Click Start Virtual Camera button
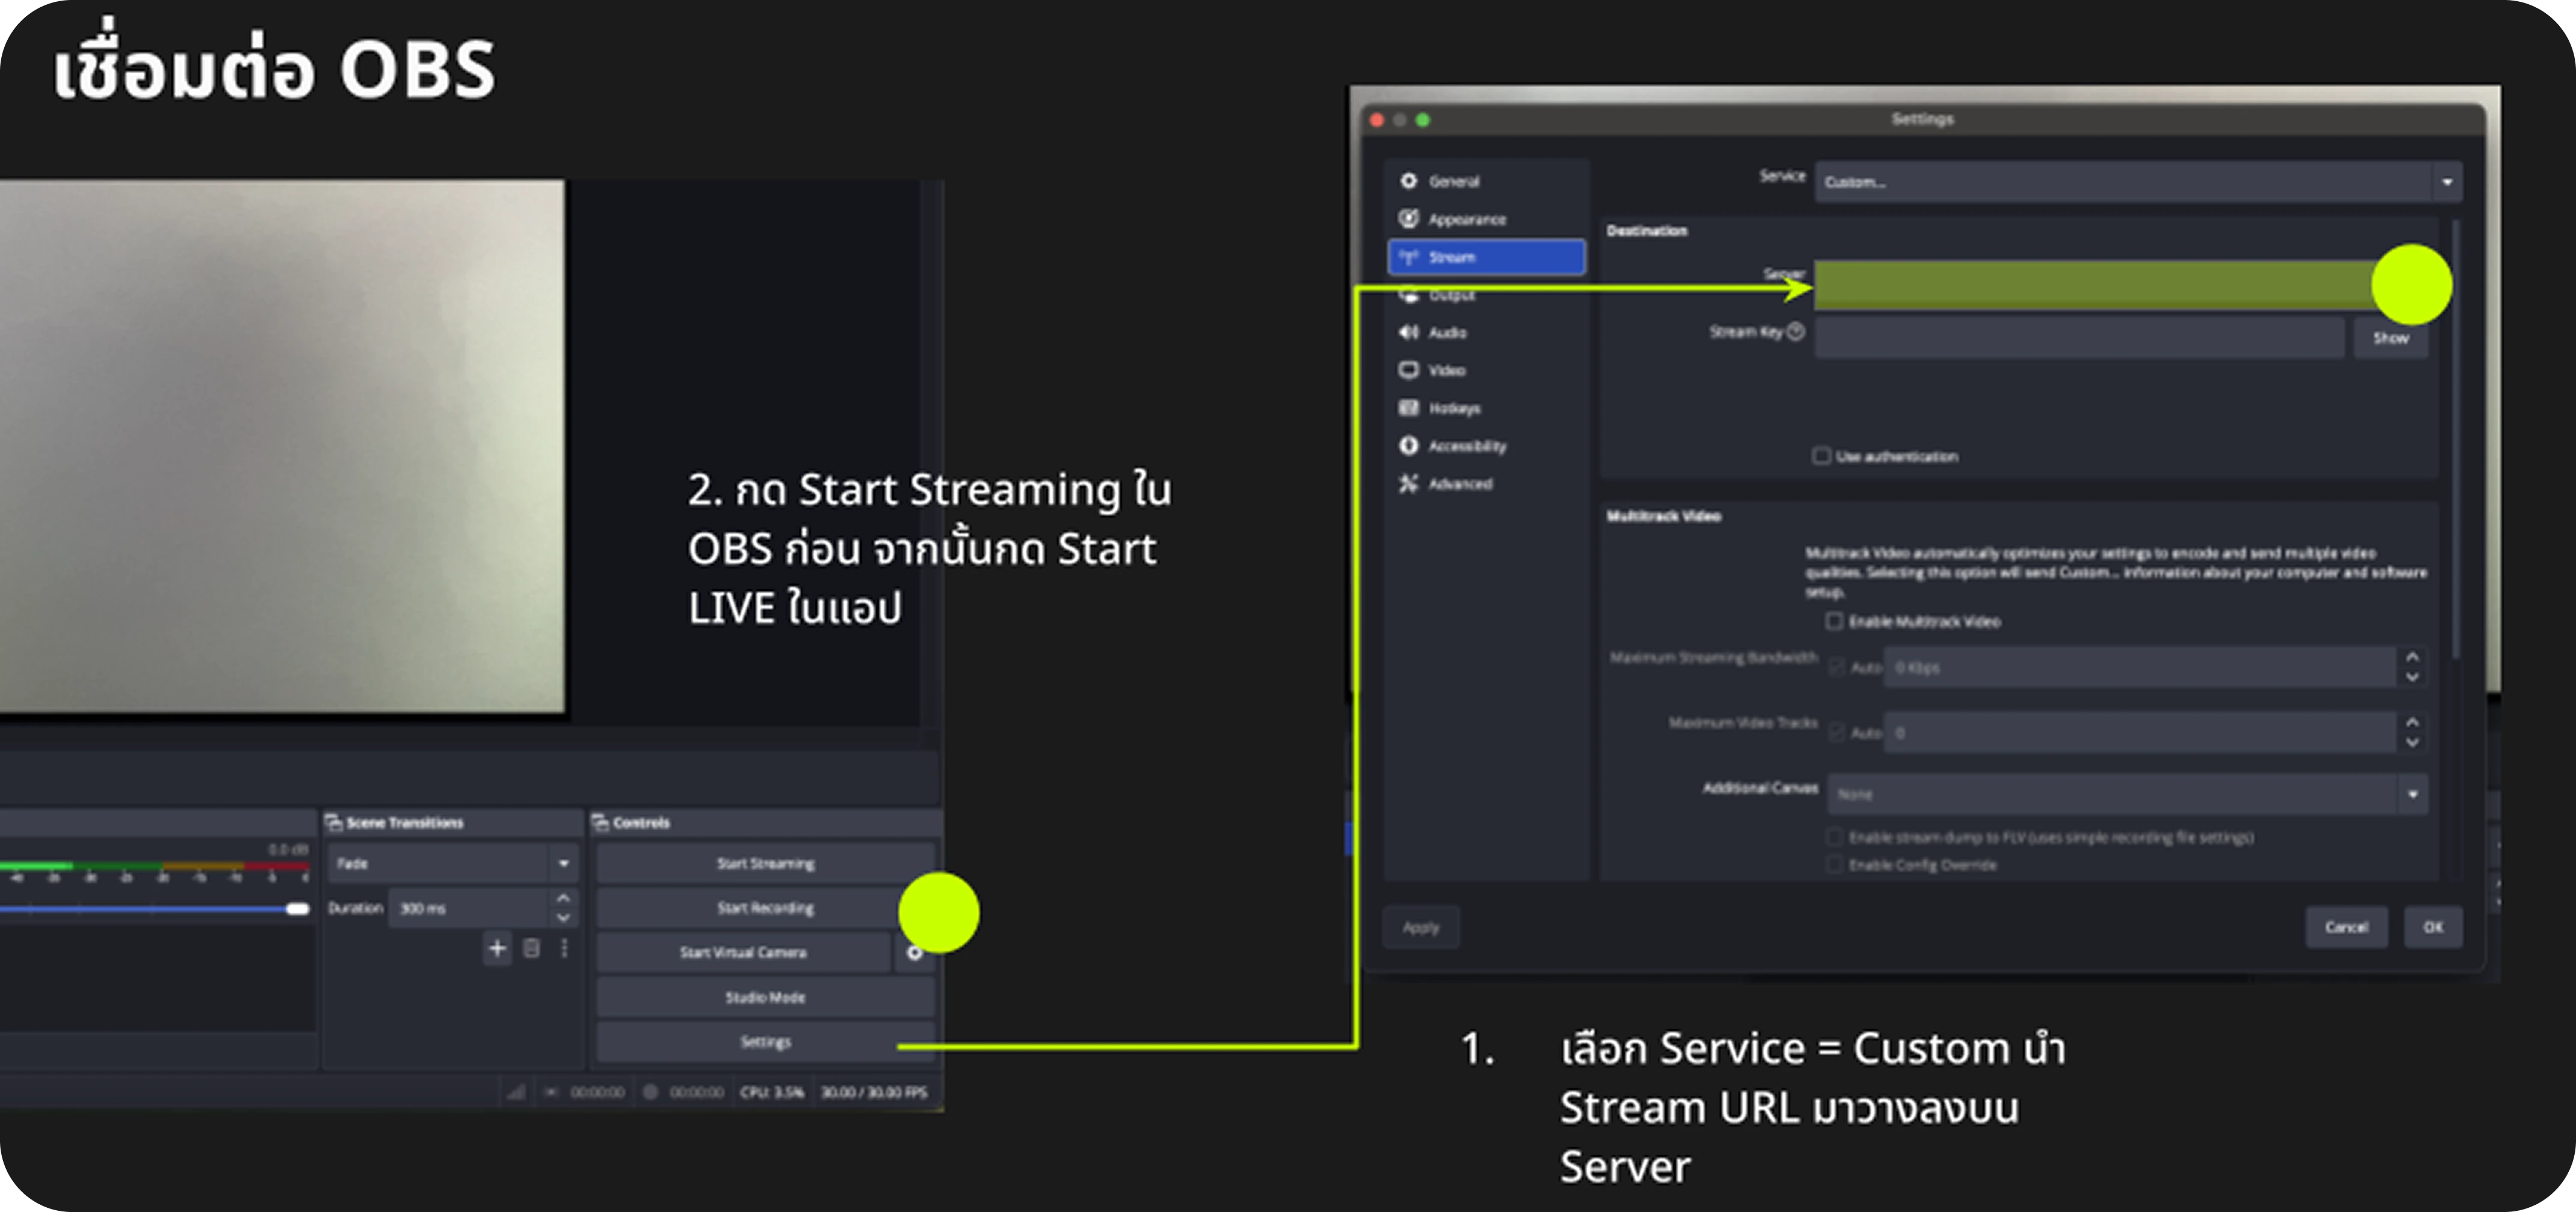Image resolution: width=2576 pixels, height=1212 pixels. 743,952
